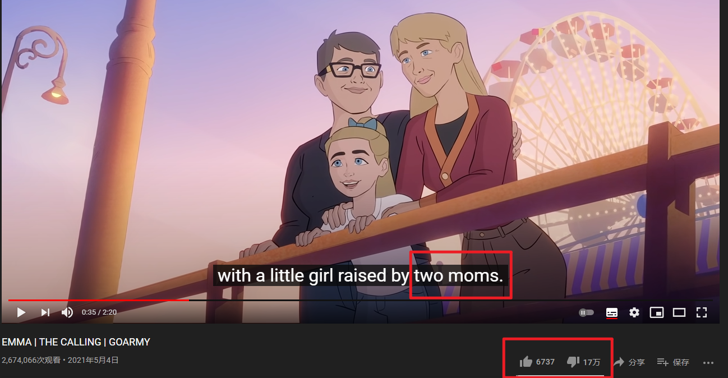This screenshot has width=728, height=378.
Task: Open the three-dot more actions menu
Action: point(708,363)
